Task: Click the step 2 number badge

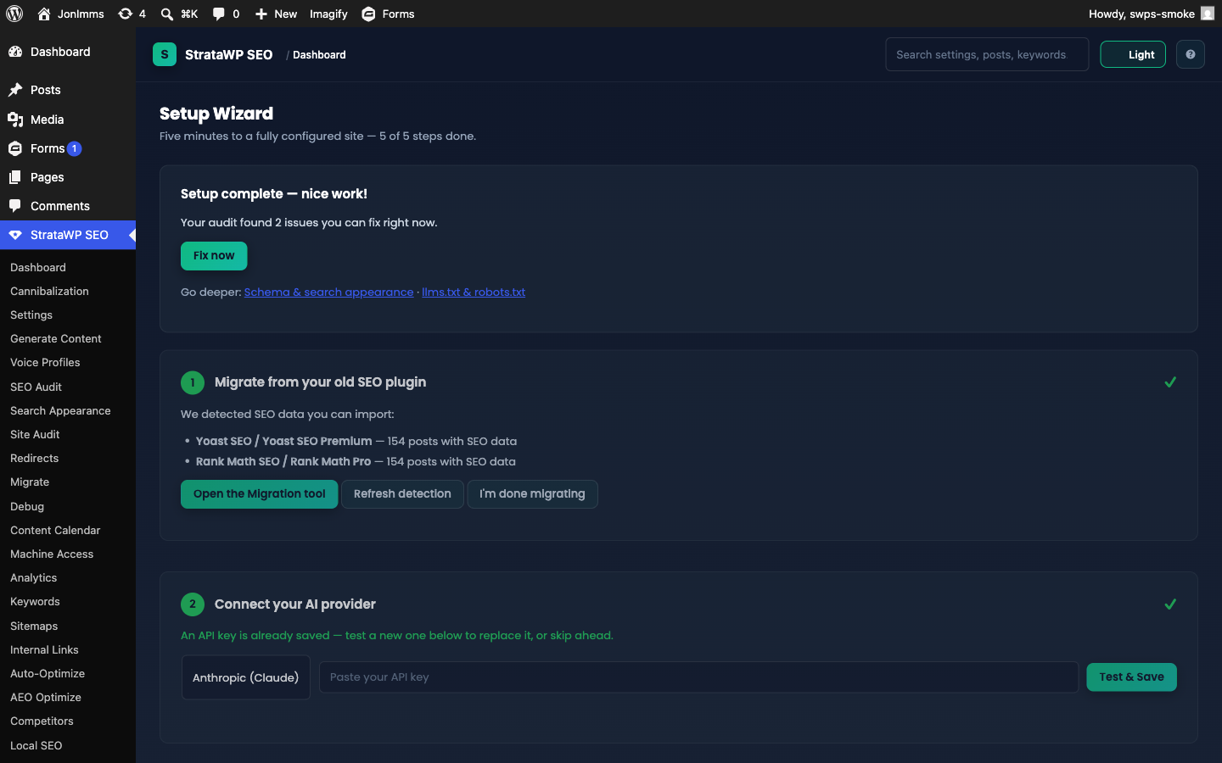Action: coord(193,604)
